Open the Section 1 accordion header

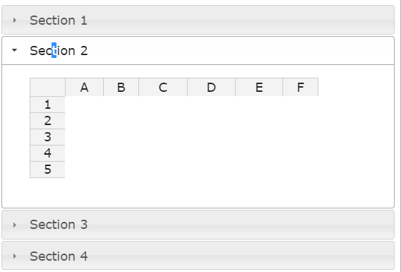(198, 20)
